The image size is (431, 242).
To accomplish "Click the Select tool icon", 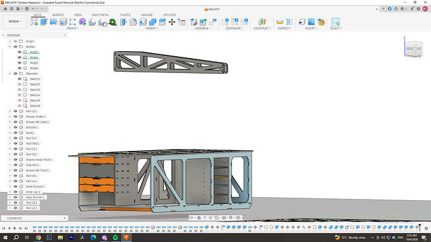I will [x=335, y=22].
